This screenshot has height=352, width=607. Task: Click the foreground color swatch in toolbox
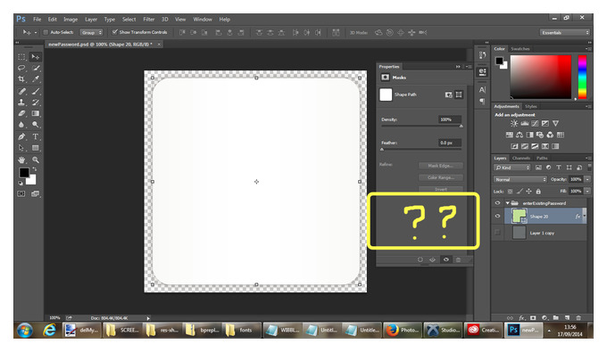pyautogui.click(x=24, y=173)
